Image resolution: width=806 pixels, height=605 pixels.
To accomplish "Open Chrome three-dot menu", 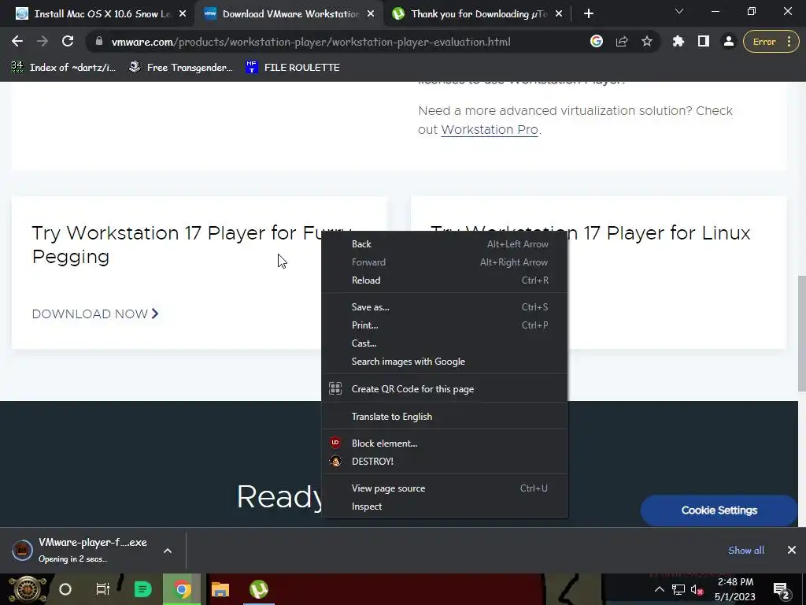I will tap(789, 42).
